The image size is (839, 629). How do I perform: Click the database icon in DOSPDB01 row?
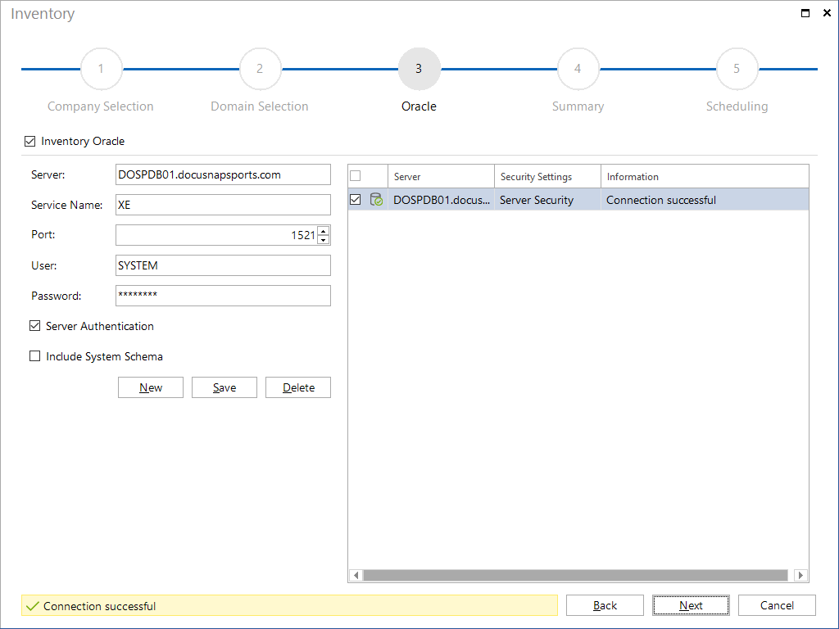[376, 200]
